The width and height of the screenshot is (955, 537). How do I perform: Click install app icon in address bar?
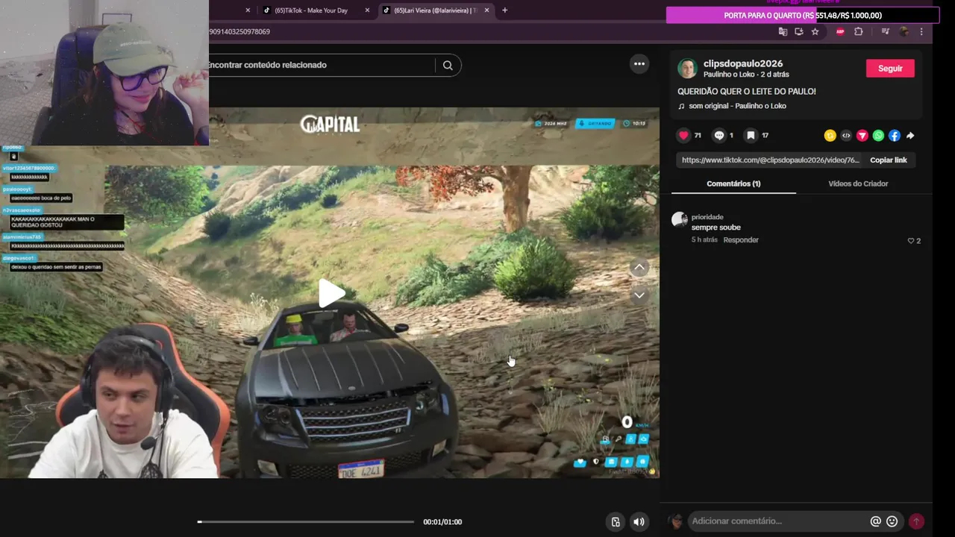click(799, 31)
